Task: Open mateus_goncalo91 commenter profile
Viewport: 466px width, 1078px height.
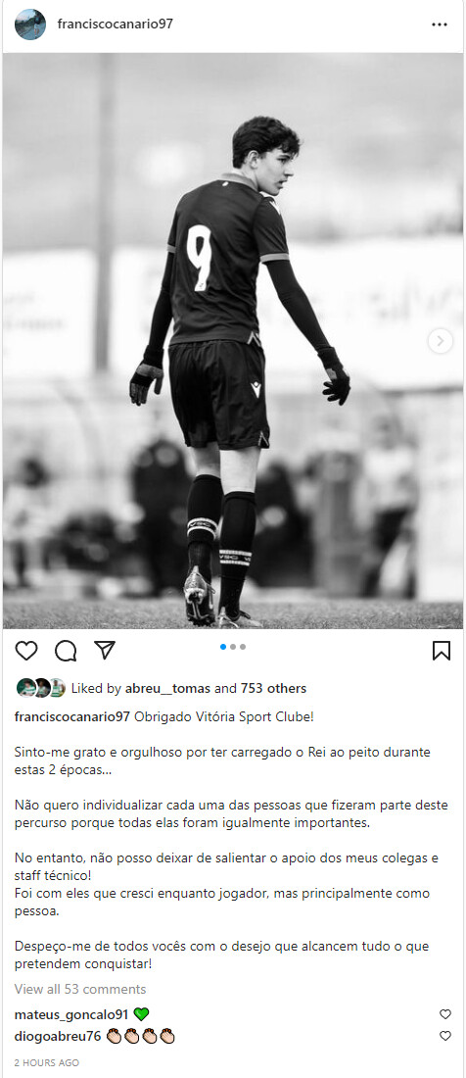Action: (71, 1014)
